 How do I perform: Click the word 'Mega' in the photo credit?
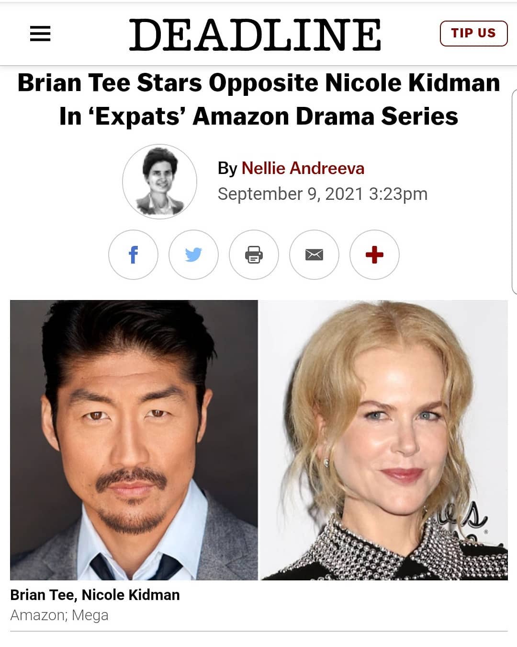(x=90, y=615)
